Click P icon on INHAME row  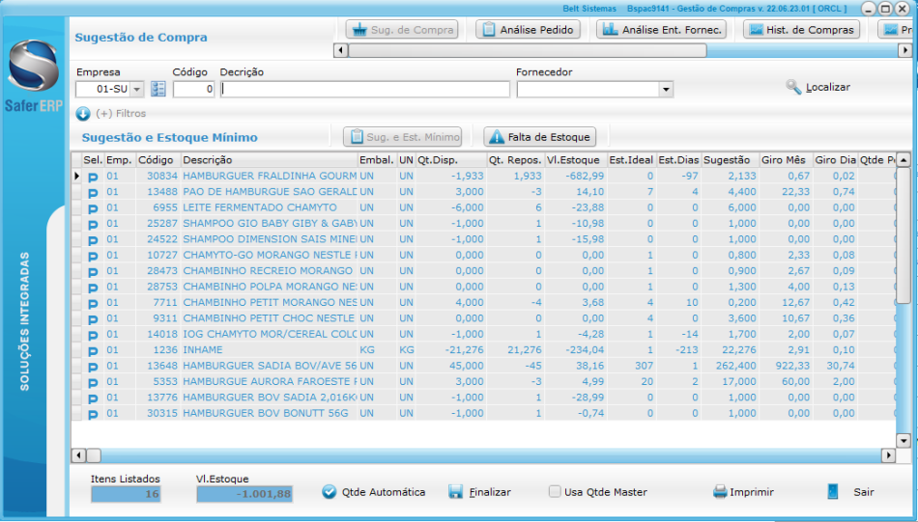click(93, 350)
